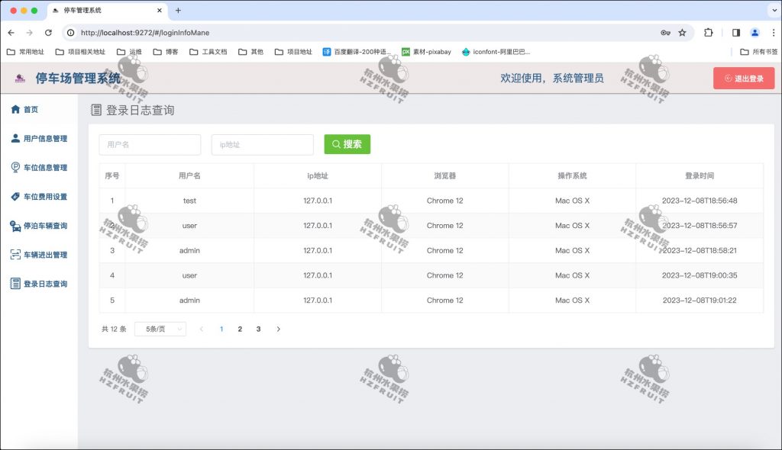Click the browser profile avatar icon
The width and height of the screenshot is (782, 450).
tap(755, 34)
